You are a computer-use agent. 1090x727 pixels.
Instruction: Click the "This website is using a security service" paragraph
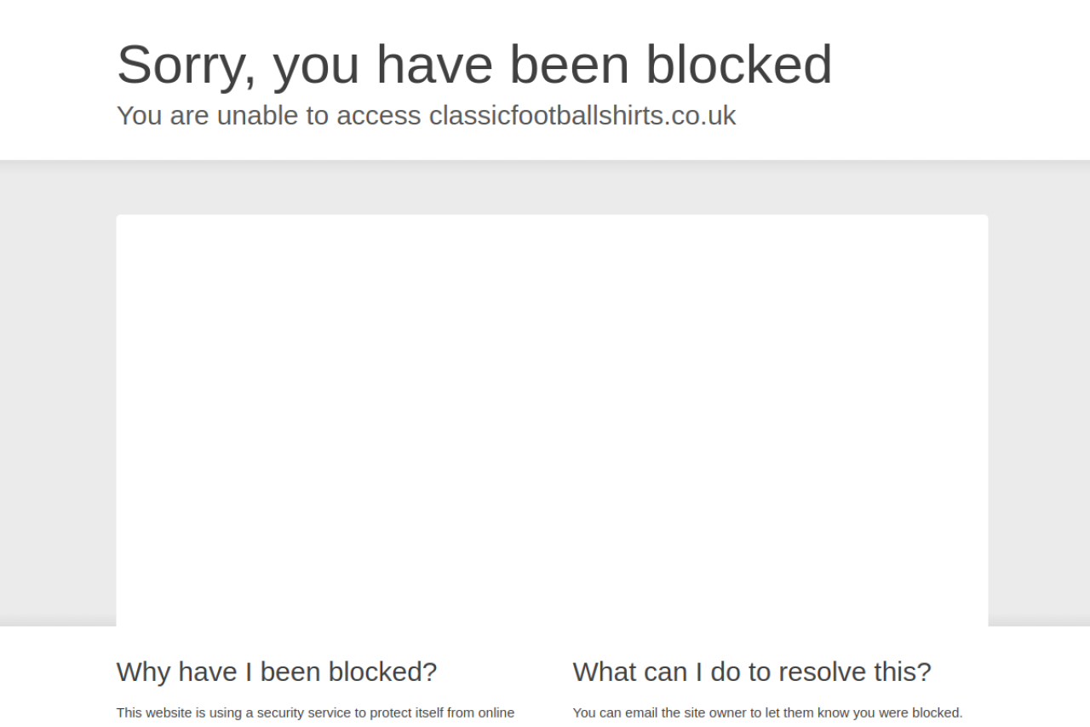[315, 713]
